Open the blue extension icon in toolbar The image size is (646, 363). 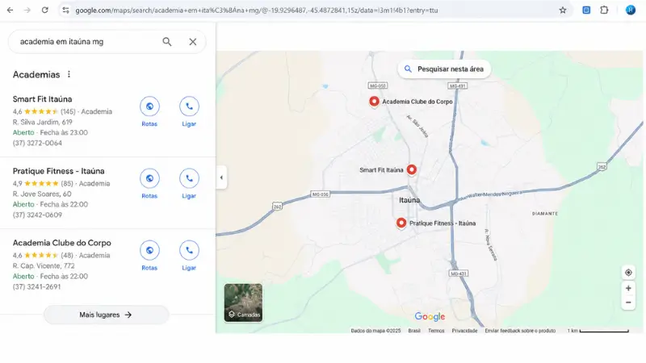pos(586,10)
